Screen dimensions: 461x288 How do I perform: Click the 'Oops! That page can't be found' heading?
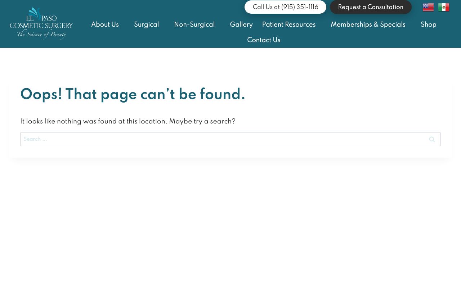point(133,95)
